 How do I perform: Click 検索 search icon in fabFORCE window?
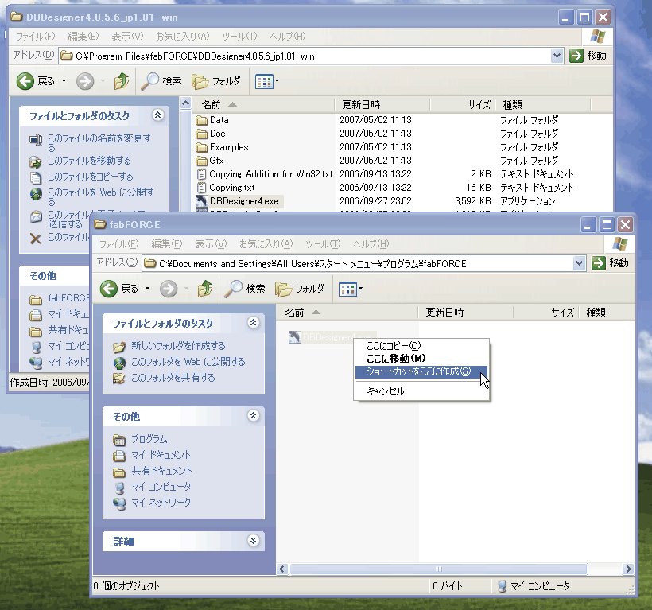(233, 289)
